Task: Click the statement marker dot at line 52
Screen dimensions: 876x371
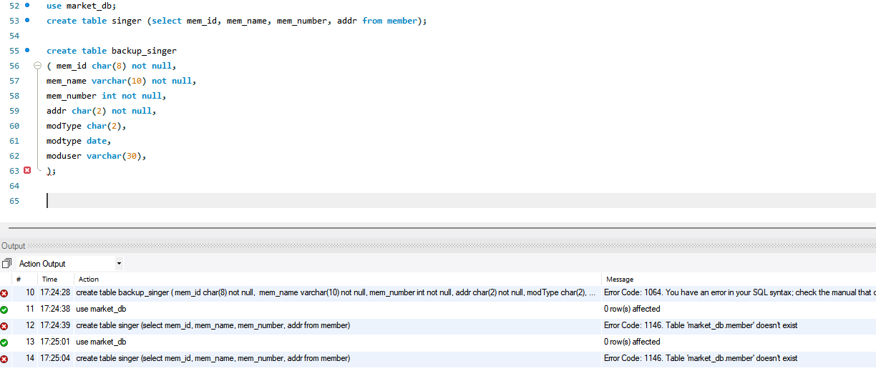Action: [x=27, y=5]
